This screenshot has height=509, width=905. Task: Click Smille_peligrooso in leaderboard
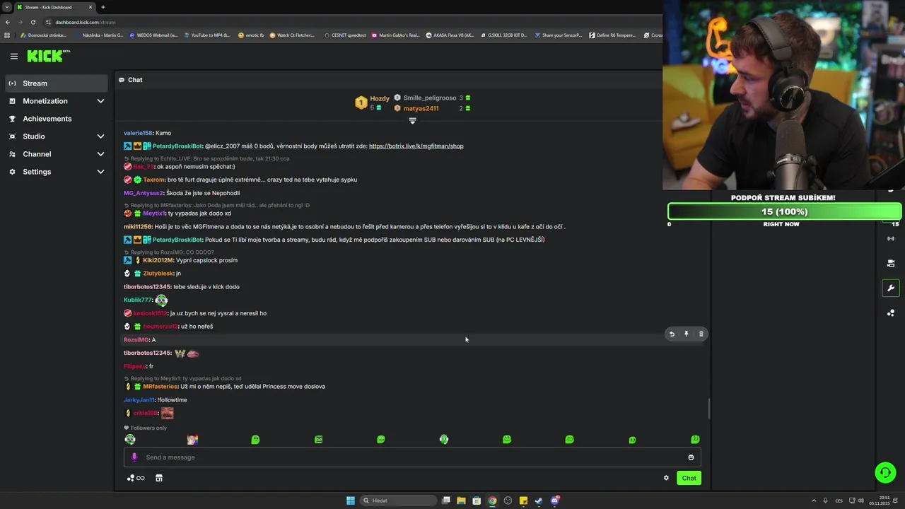430,98
